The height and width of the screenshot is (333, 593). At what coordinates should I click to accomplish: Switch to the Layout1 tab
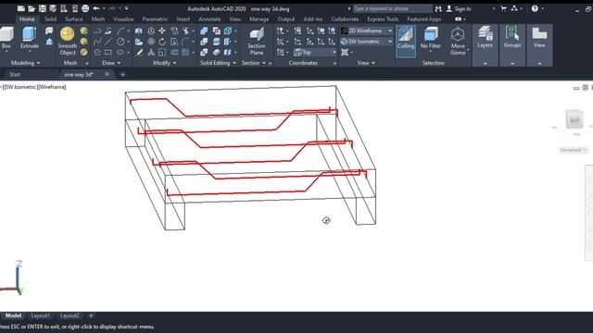coord(40,315)
